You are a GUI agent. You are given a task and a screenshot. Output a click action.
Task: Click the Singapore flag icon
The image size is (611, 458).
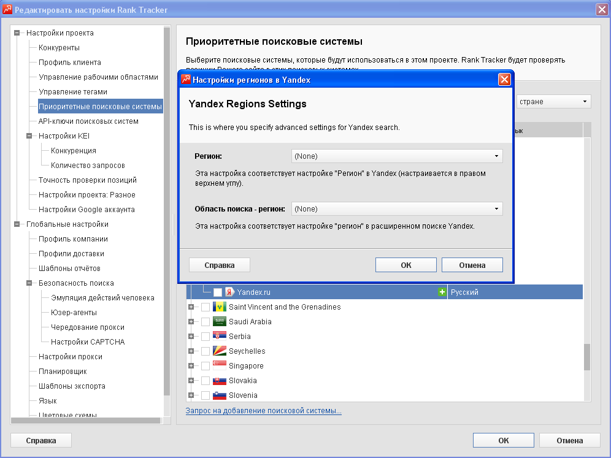point(220,366)
